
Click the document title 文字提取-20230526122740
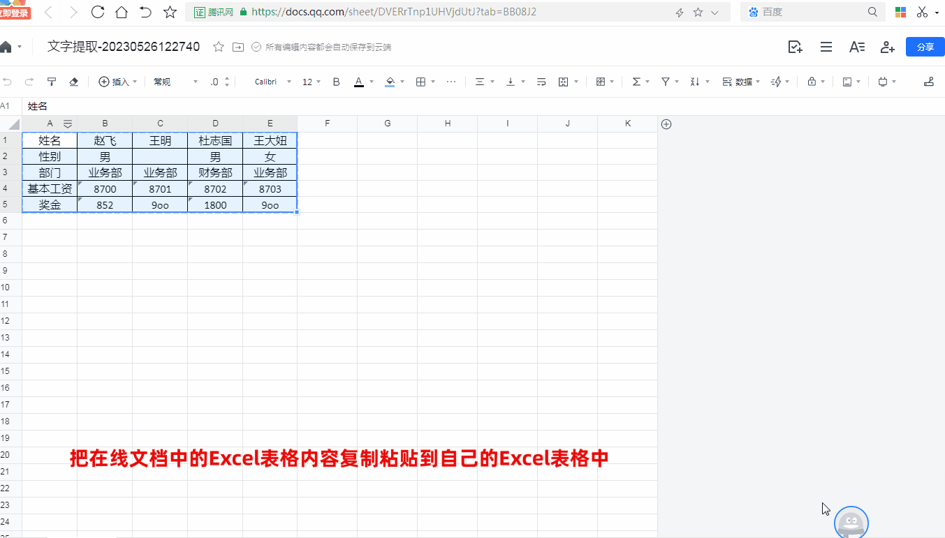click(x=124, y=47)
